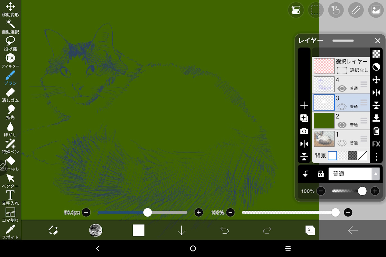Image resolution: width=386 pixels, height=257 pixels.
Task: Select the Smudge finger tool
Action: coord(10,111)
